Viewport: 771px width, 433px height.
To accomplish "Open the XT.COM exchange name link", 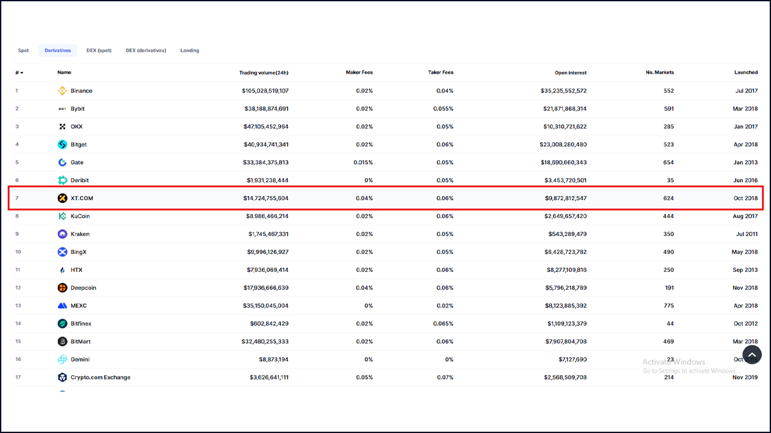I will (x=82, y=198).
